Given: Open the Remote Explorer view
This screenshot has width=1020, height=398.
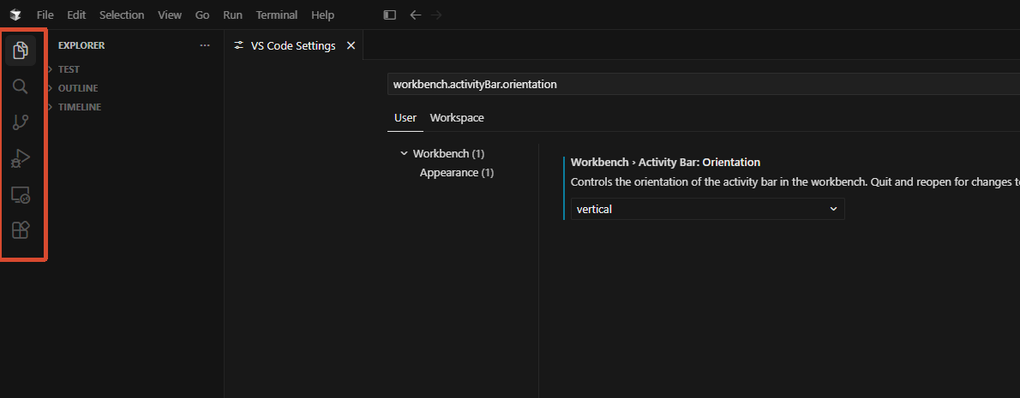Looking at the screenshot, I should 21,194.
